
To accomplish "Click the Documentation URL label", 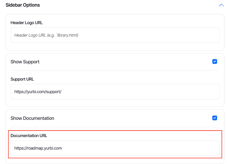I will pos(29,136).
